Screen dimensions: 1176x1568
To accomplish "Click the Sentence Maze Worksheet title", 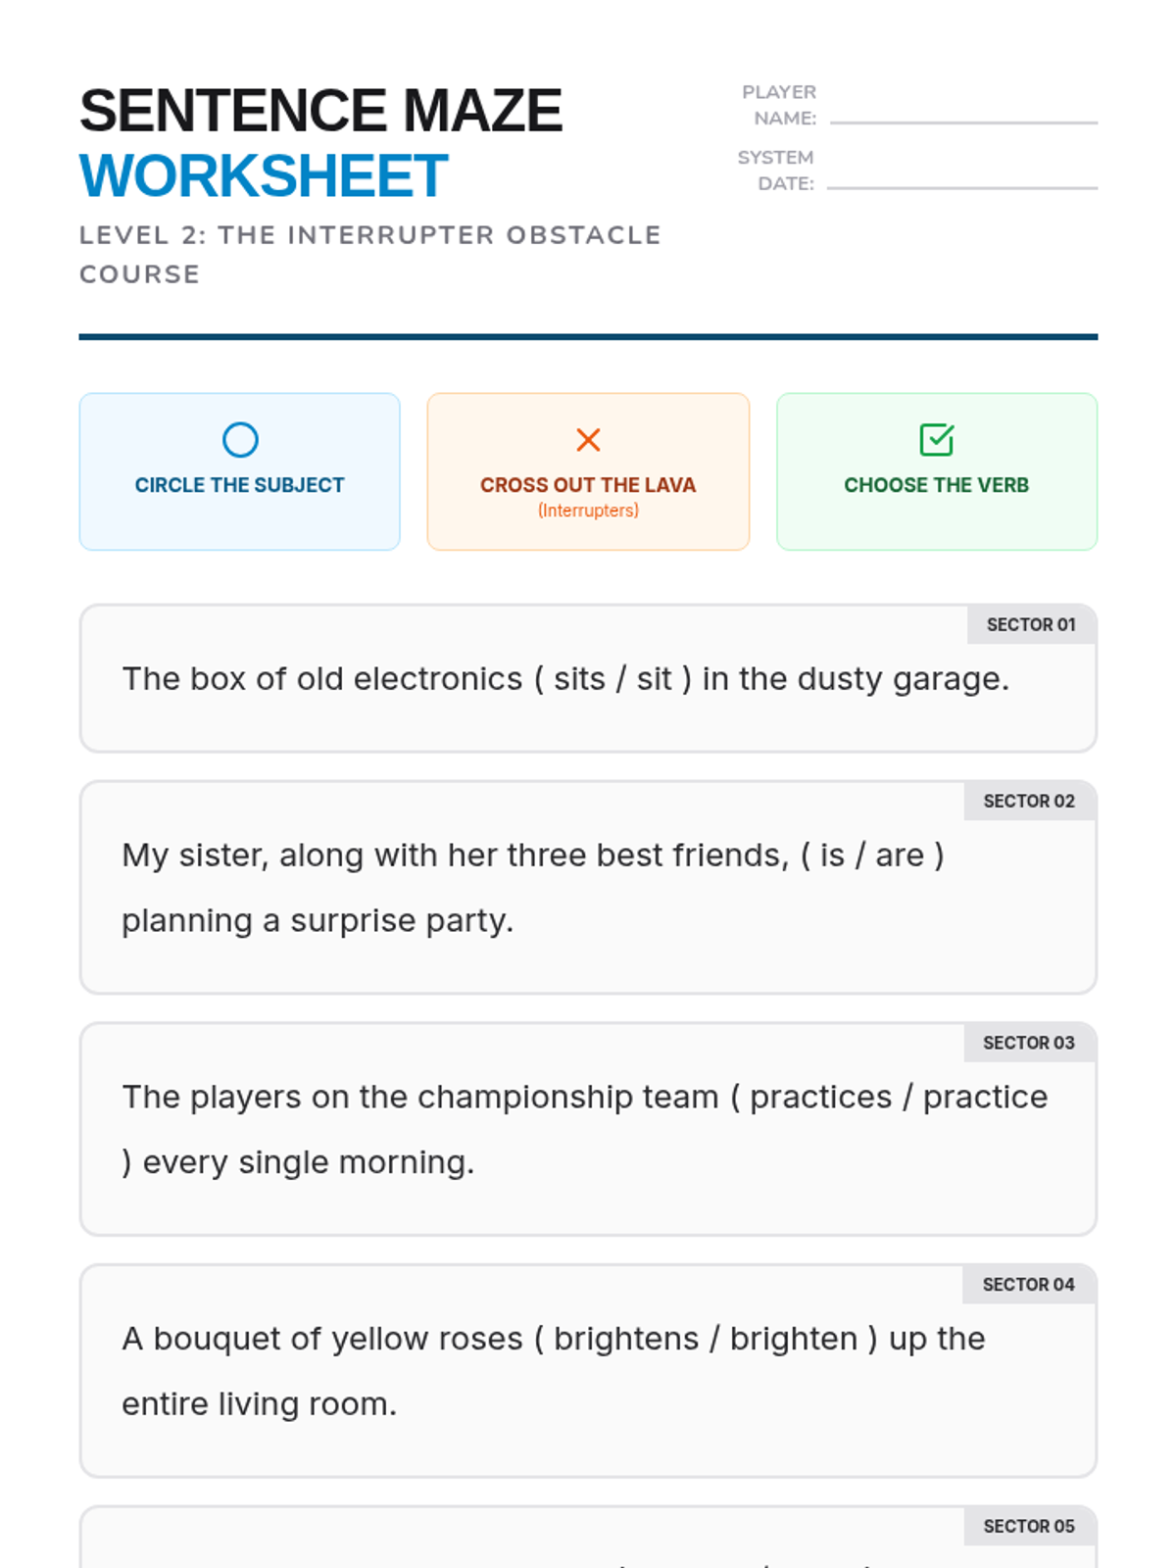I will [321, 143].
